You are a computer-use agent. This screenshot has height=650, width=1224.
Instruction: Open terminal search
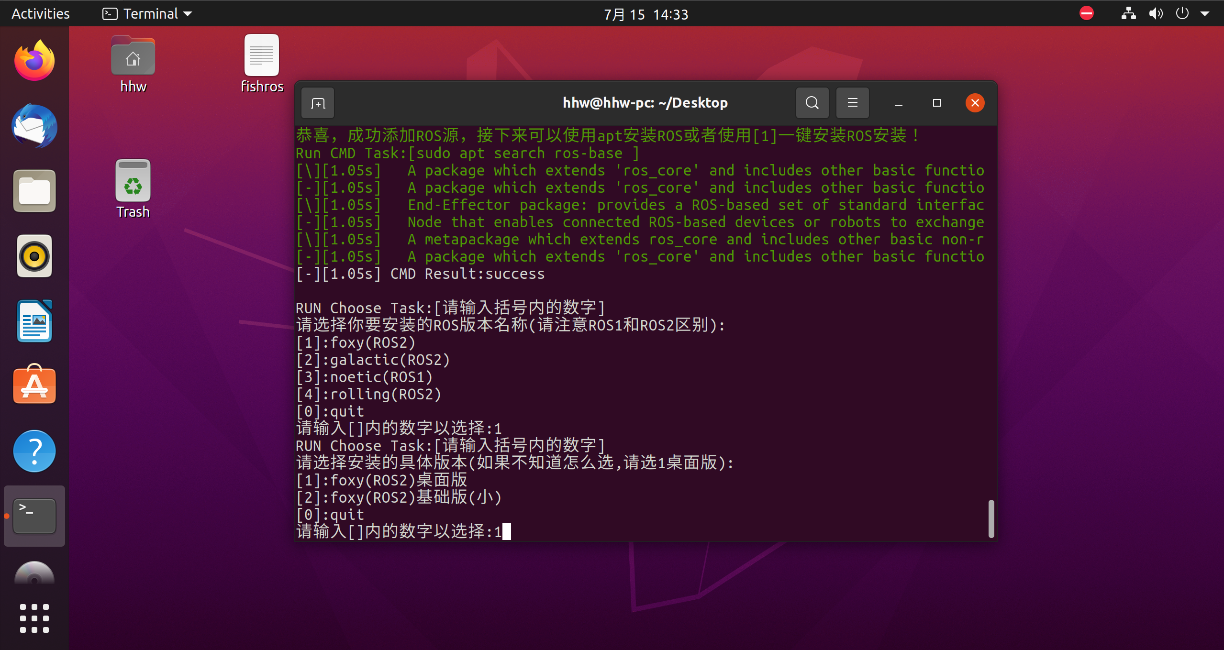tap(812, 103)
